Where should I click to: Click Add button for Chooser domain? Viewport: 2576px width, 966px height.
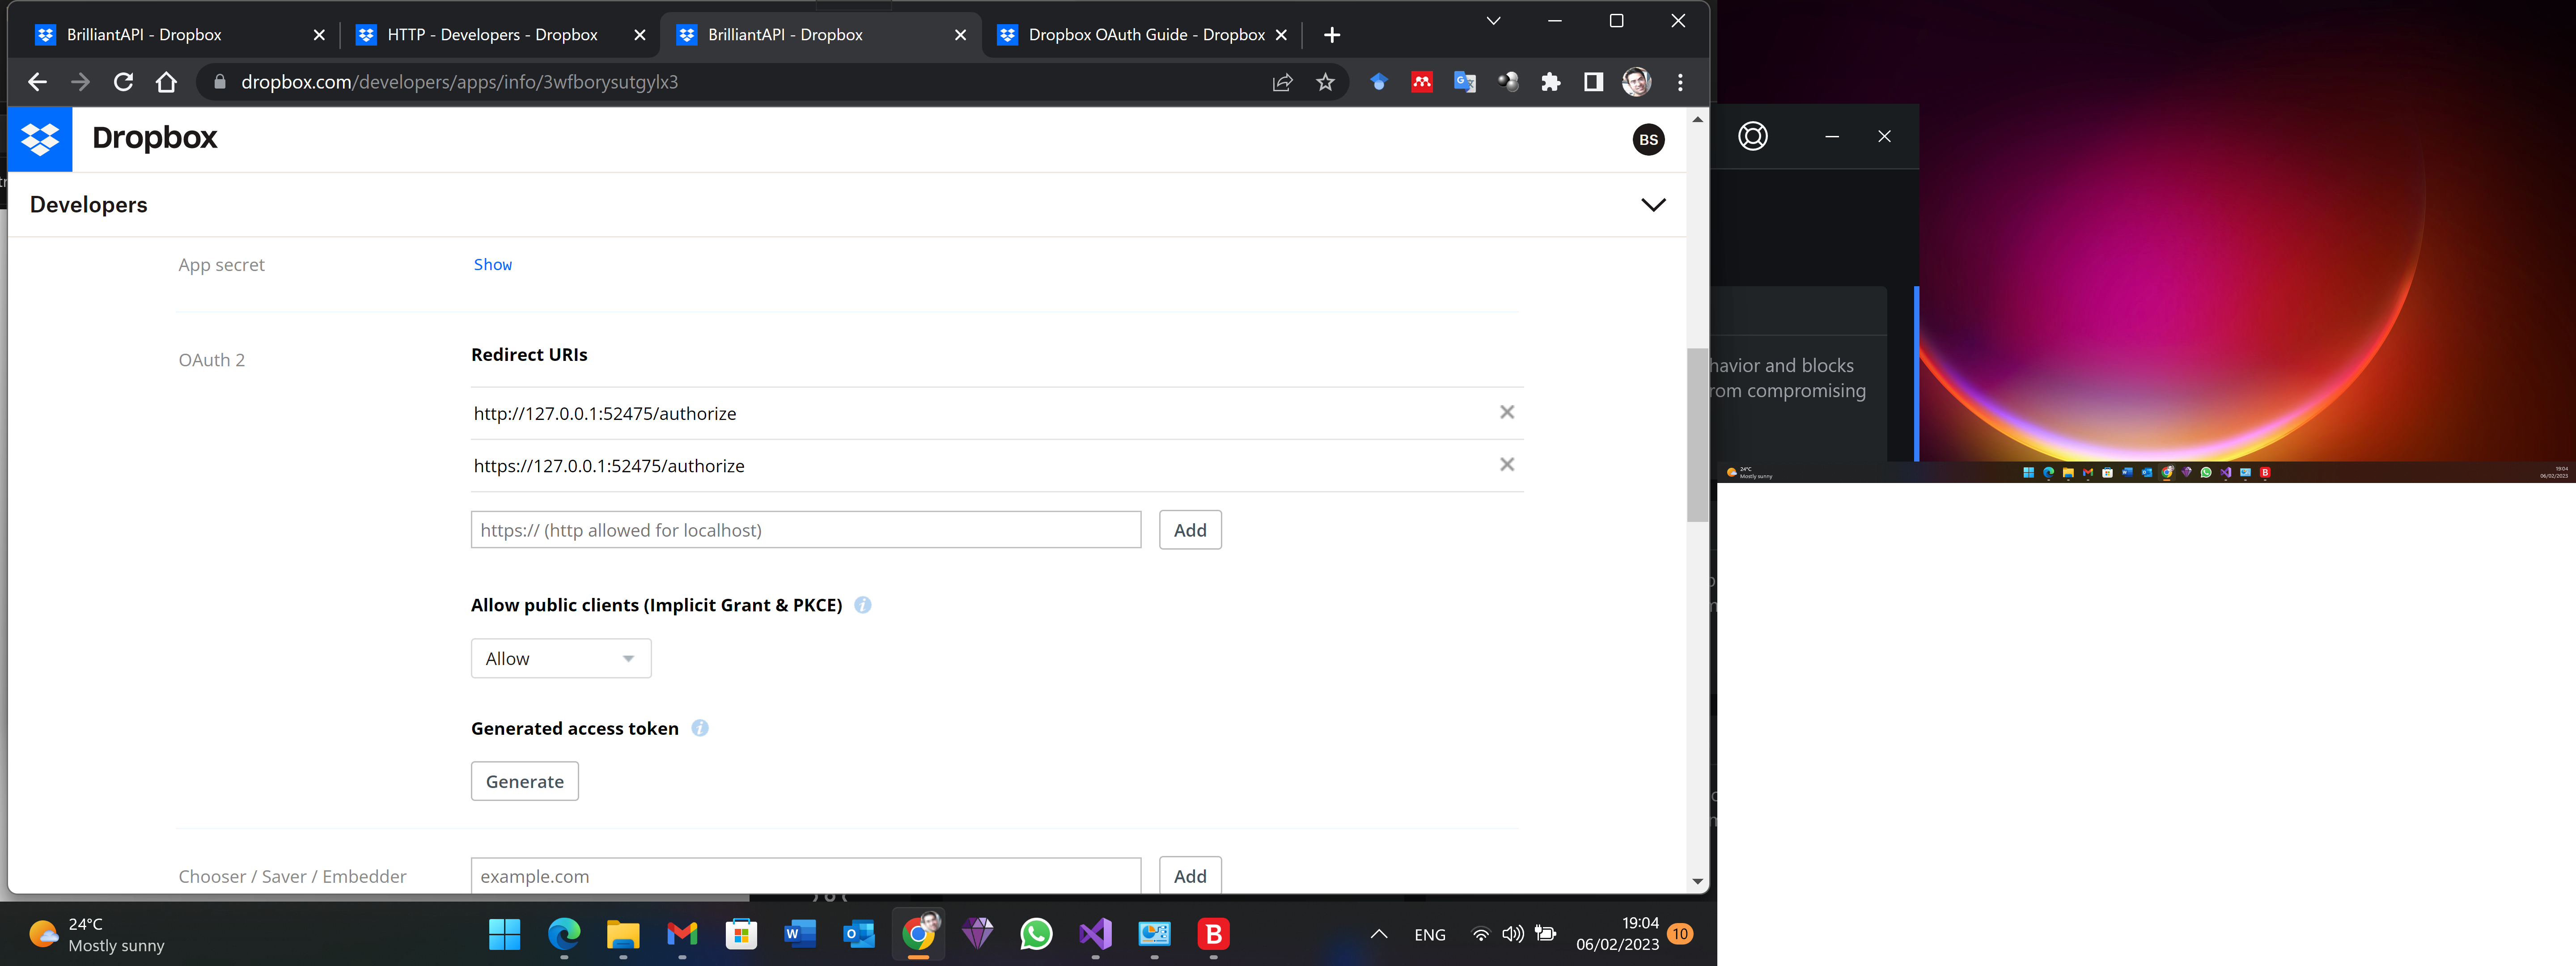click(x=1190, y=876)
